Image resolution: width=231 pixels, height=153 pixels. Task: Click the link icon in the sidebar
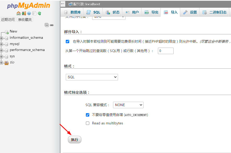pos(52,25)
